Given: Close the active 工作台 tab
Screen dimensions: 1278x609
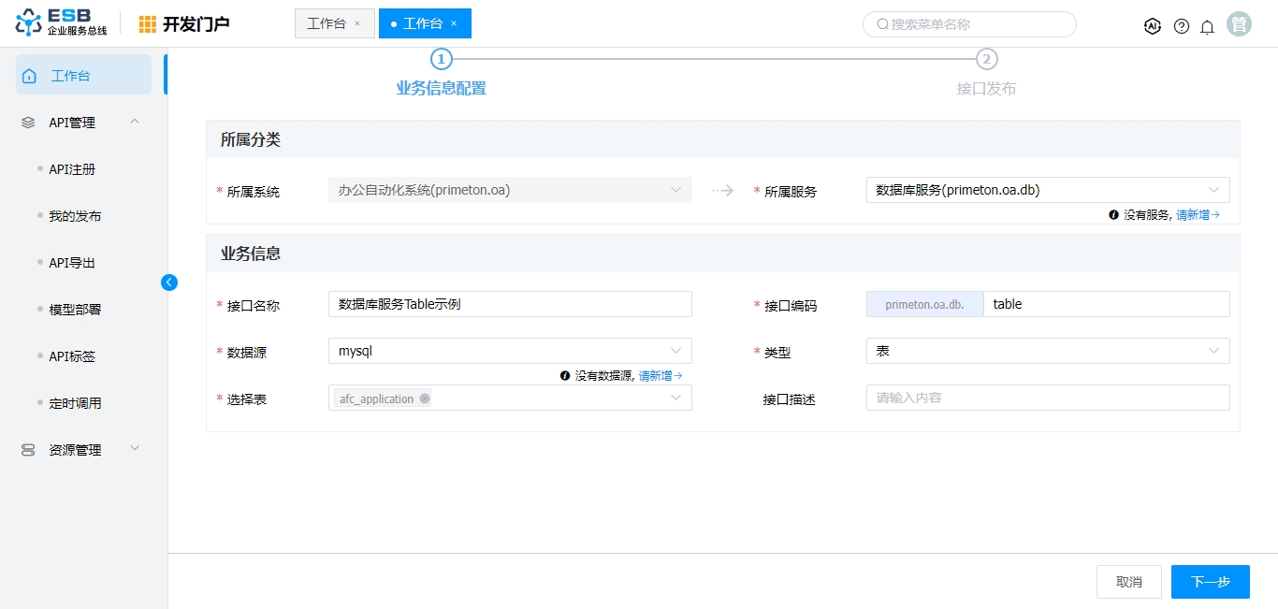Looking at the screenshot, I should click(x=455, y=23).
